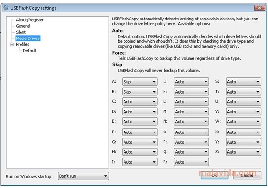Close the USBFlashCopy settings window
Image resolution: width=268 pixels, height=188 pixels.
(259, 8)
